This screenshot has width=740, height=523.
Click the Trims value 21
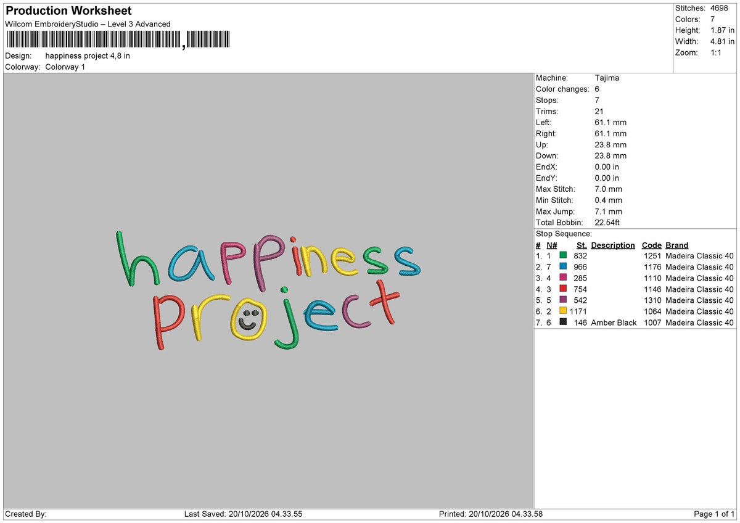point(599,111)
